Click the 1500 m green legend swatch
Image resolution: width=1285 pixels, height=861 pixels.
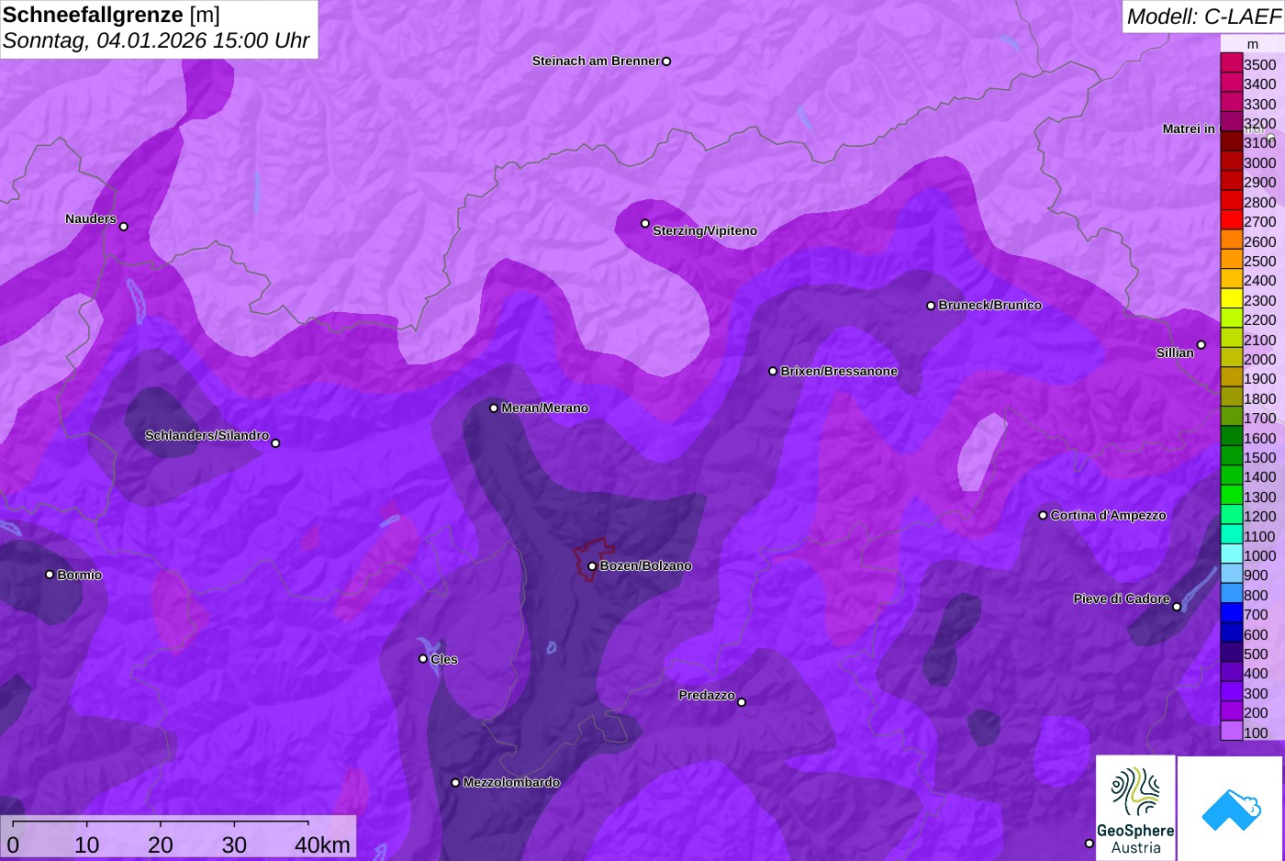click(1231, 456)
